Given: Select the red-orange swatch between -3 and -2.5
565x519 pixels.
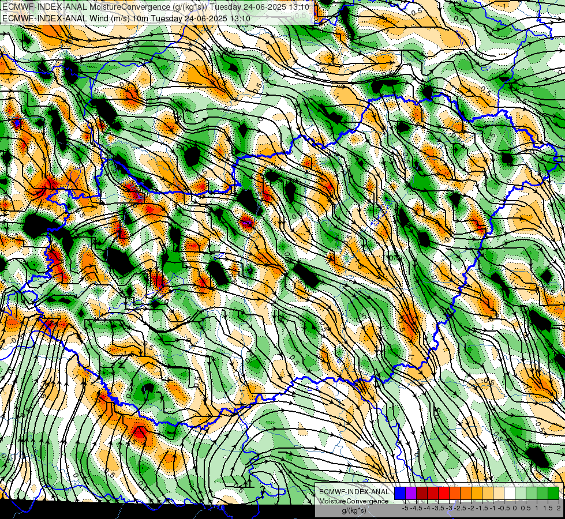Looking at the screenshot, I should (x=455, y=494).
